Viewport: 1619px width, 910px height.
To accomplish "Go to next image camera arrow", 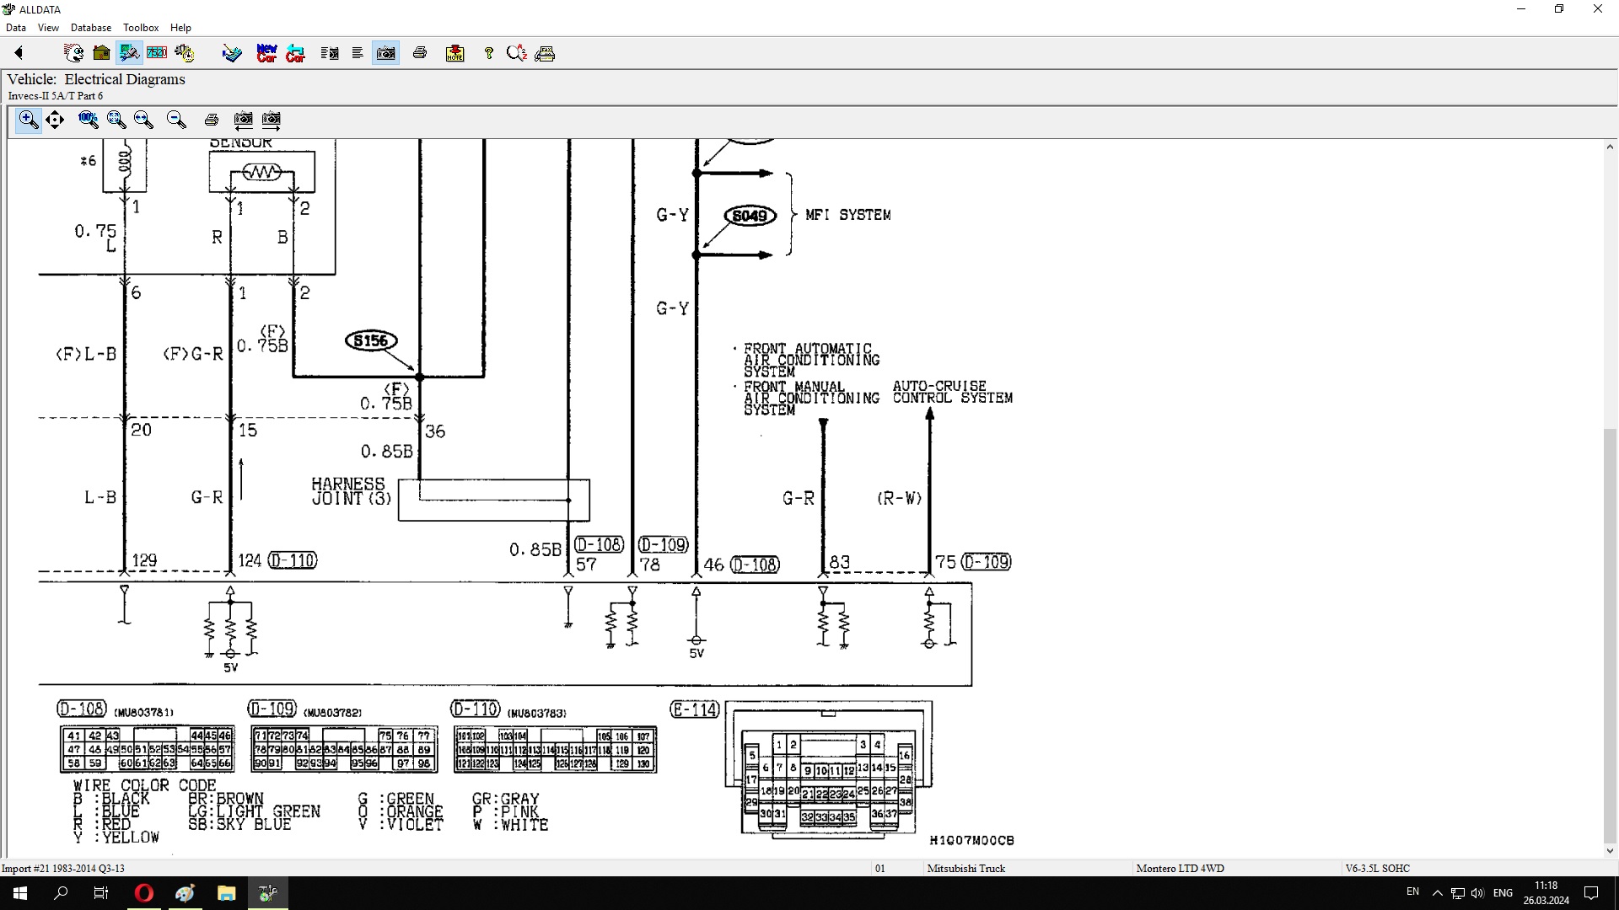I will [272, 120].
